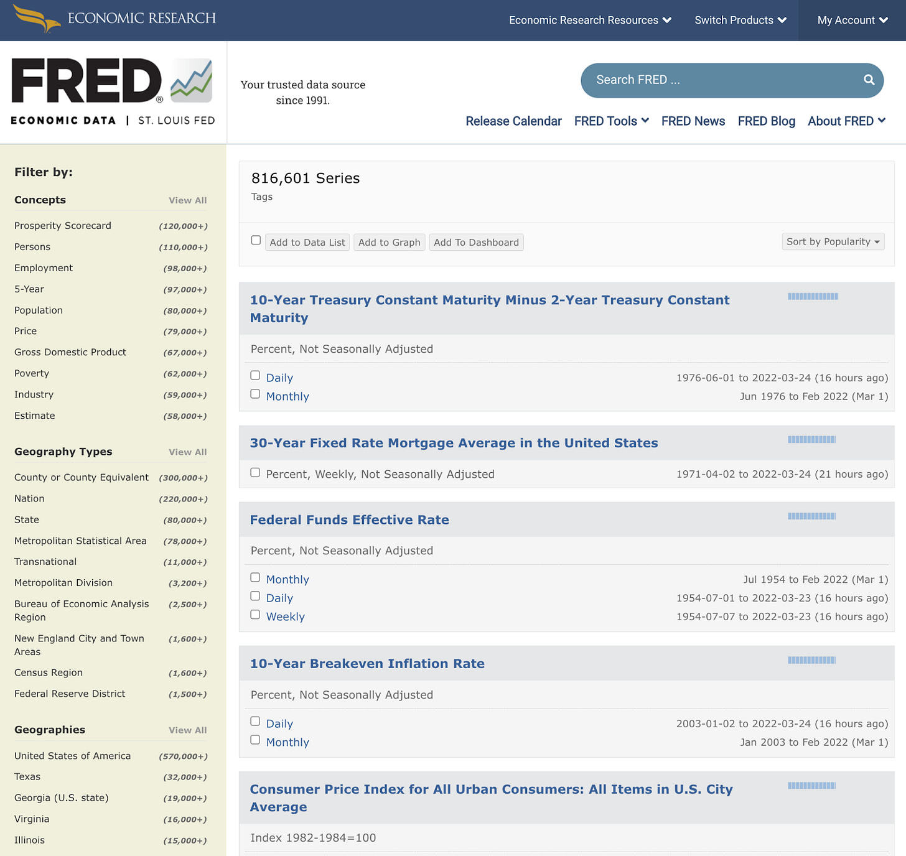Screen dimensions: 906x856
Task: Open Federal Funds Effective Rate link
Action: click(350, 519)
